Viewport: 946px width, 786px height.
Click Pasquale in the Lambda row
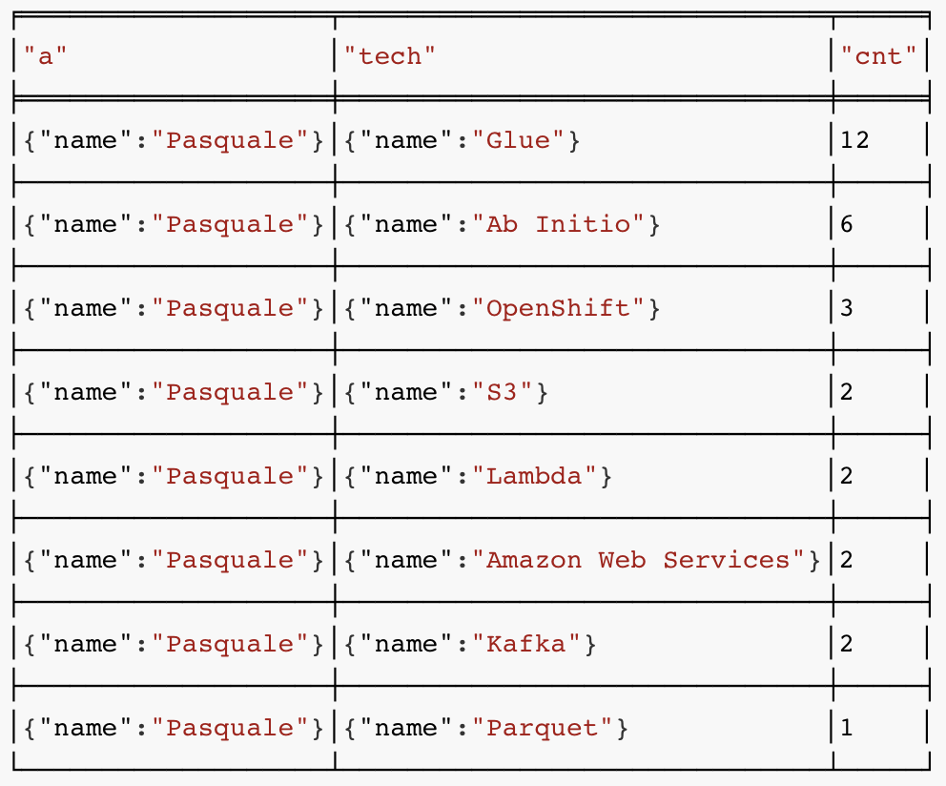pos(174,477)
